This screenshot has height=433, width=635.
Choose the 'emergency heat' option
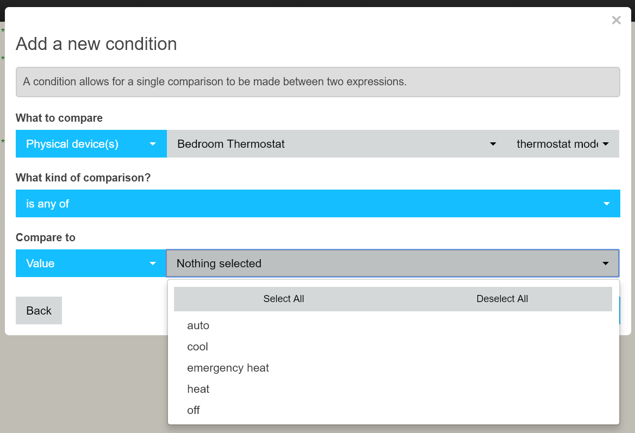(393, 368)
